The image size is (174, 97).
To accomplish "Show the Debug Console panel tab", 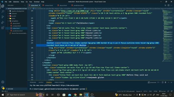I will [59, 82].
